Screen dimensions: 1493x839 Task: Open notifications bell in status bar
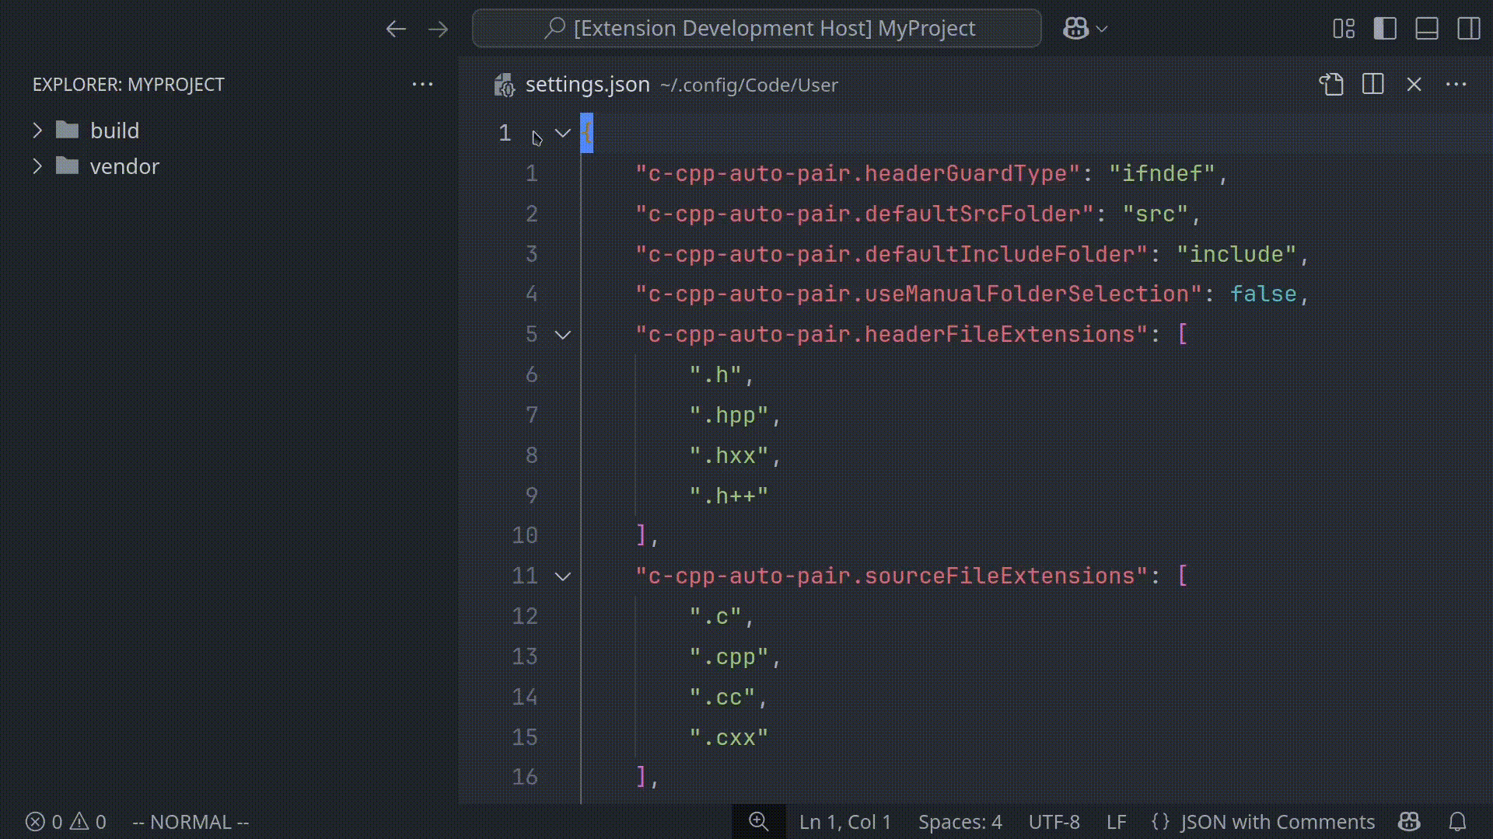(1458, 821)
